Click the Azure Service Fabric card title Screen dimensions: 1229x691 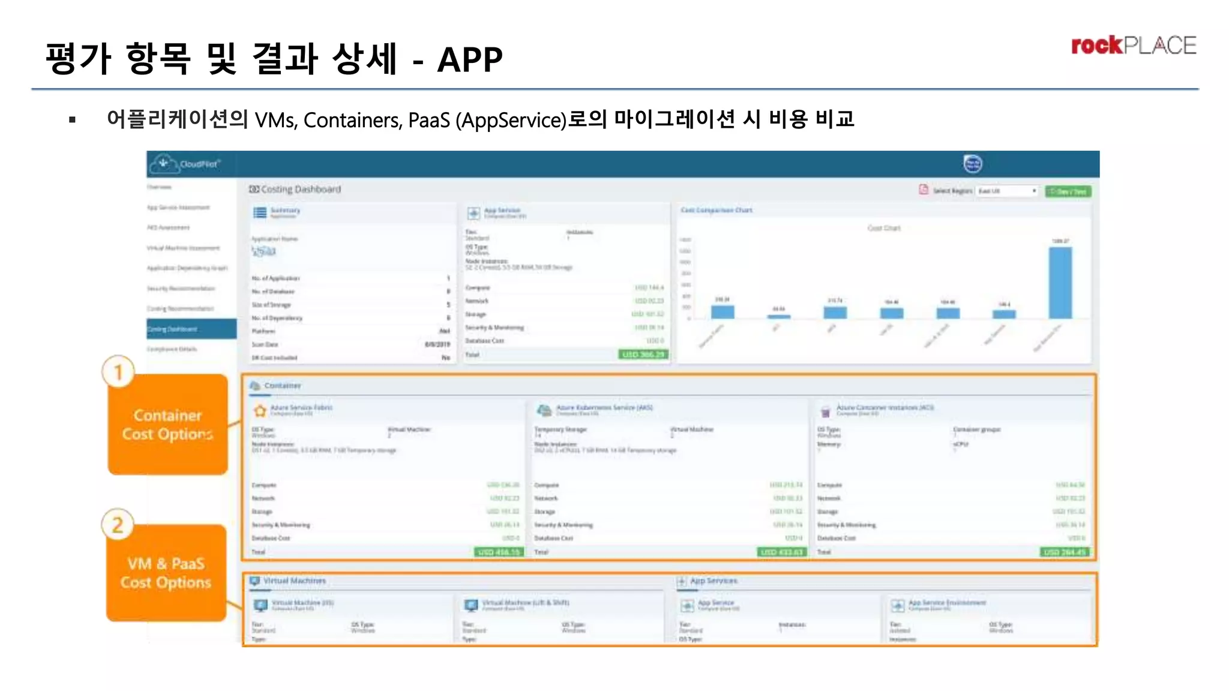click(x=301, y=407)
